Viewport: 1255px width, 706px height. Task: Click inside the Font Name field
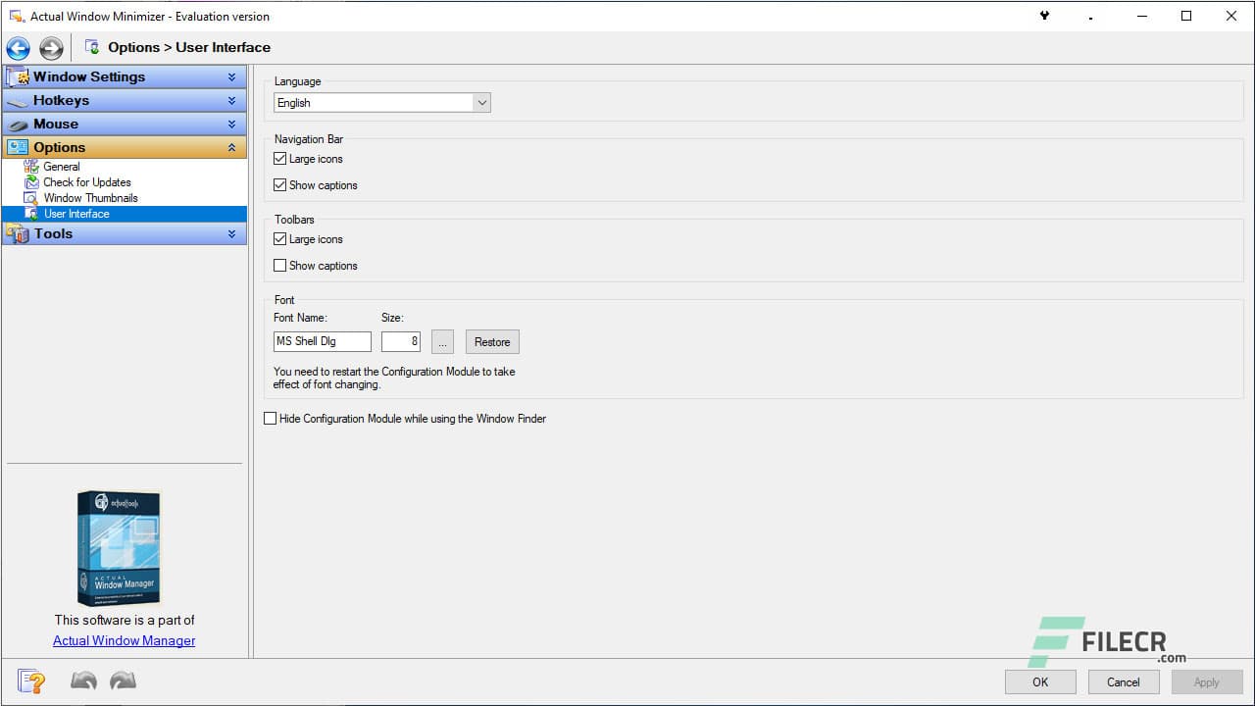pos(322,341)
